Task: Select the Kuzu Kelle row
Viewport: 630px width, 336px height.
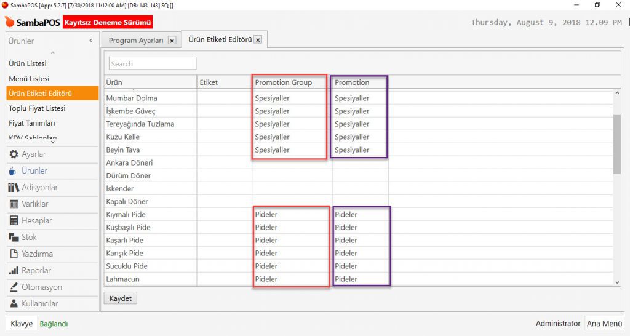Action: [359, 137]
